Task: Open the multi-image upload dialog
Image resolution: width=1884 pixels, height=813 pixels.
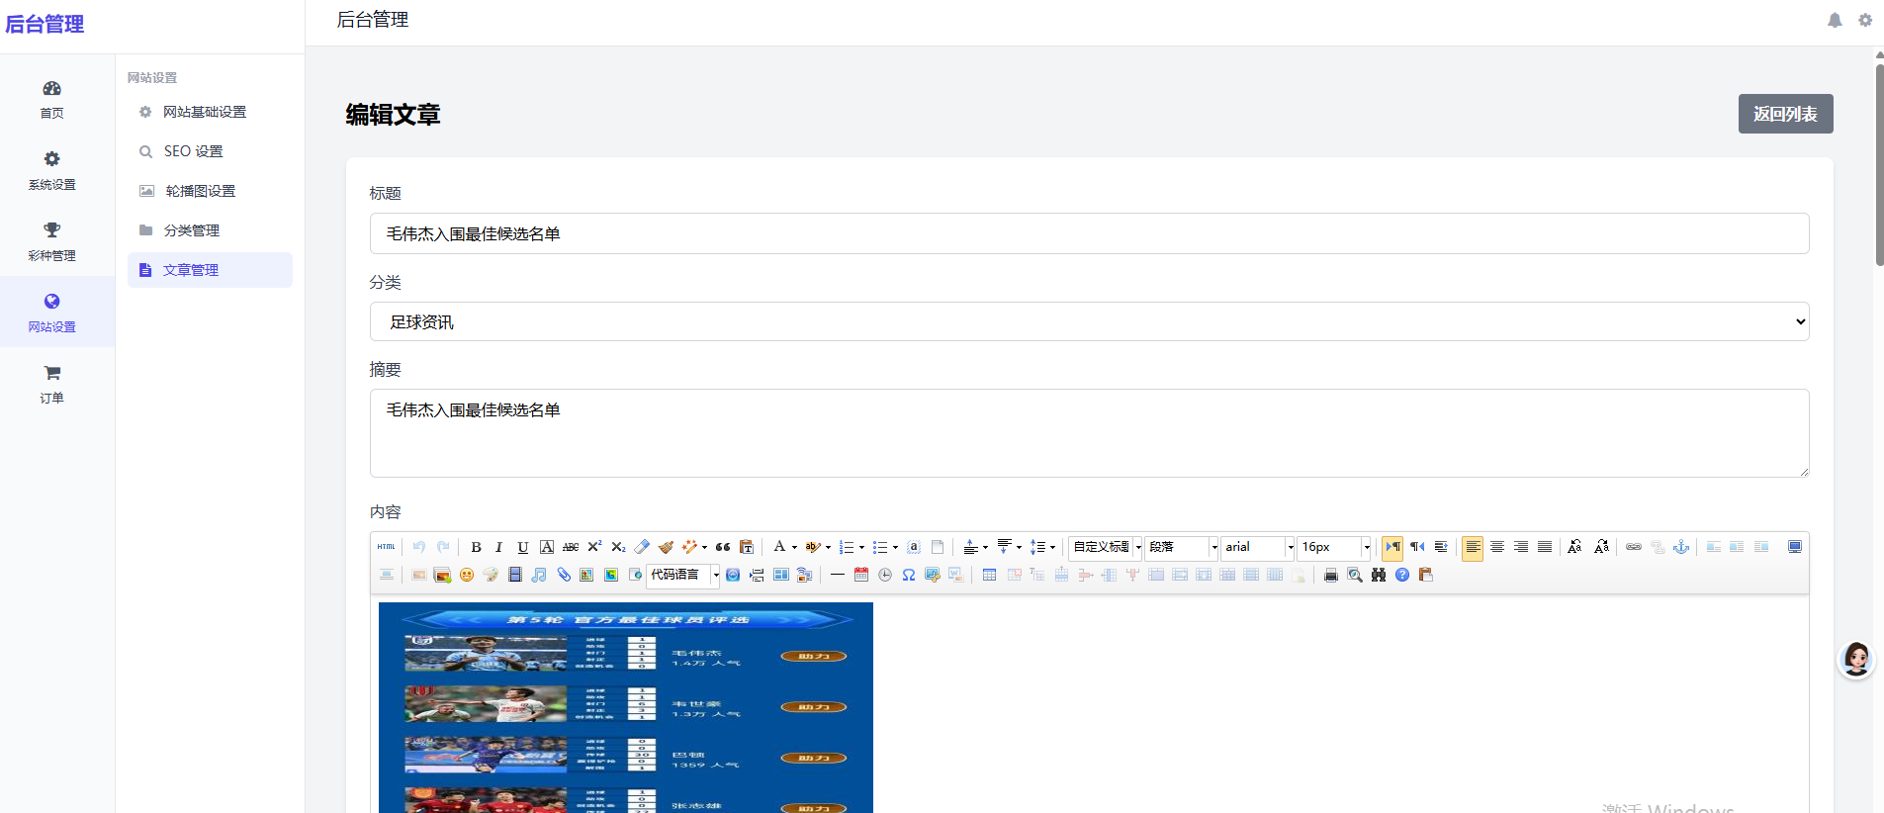Action: (x=443, y=575)
